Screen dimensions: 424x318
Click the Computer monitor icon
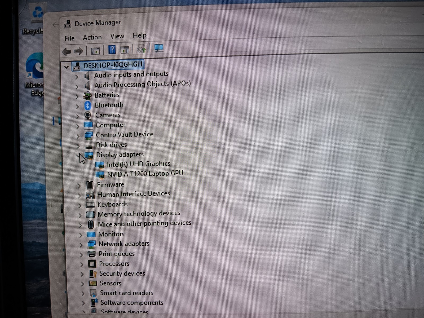(88, 125)
